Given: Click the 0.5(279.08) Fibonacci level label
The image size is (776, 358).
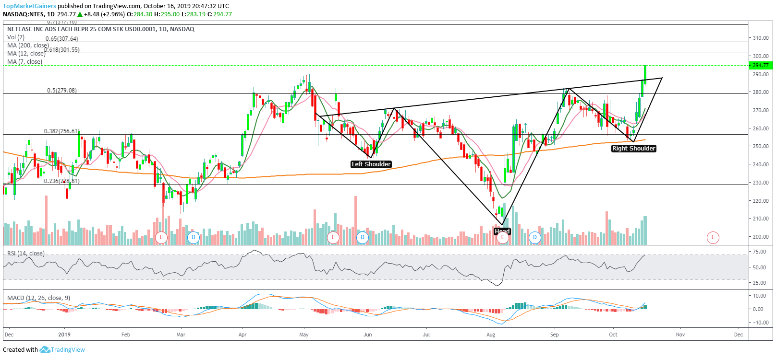Looking at the screenshot, I should click(x=61, y=91).
